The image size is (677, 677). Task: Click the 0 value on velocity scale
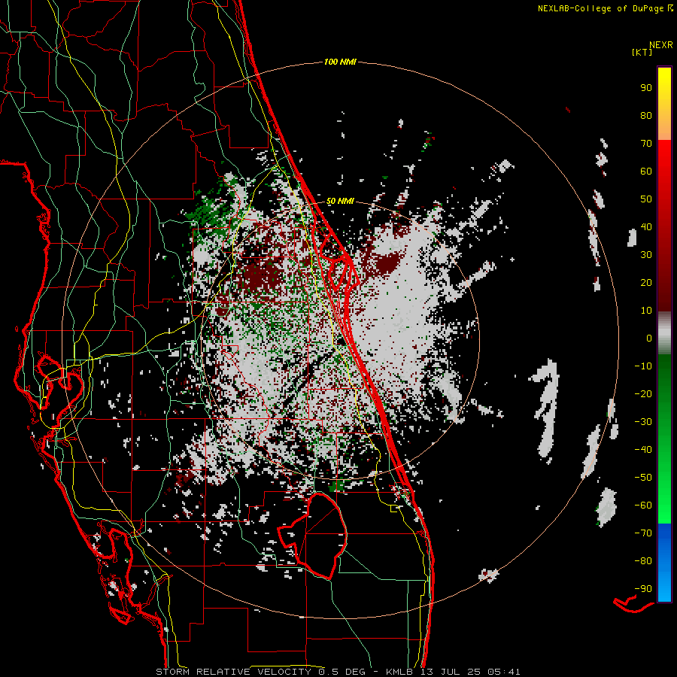[649, 338]
